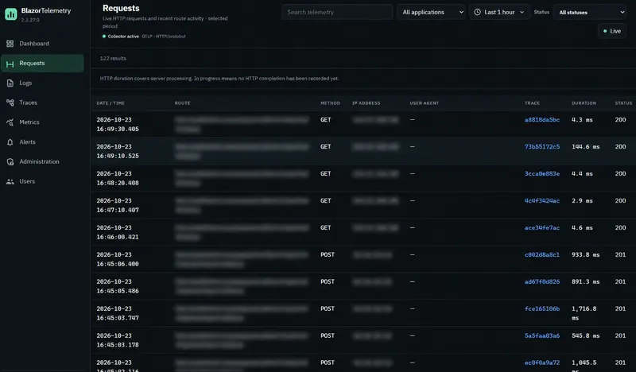Open the Metrics chart icon
Viewport: 636px width, 372px height.
click(x=10, y=122)
